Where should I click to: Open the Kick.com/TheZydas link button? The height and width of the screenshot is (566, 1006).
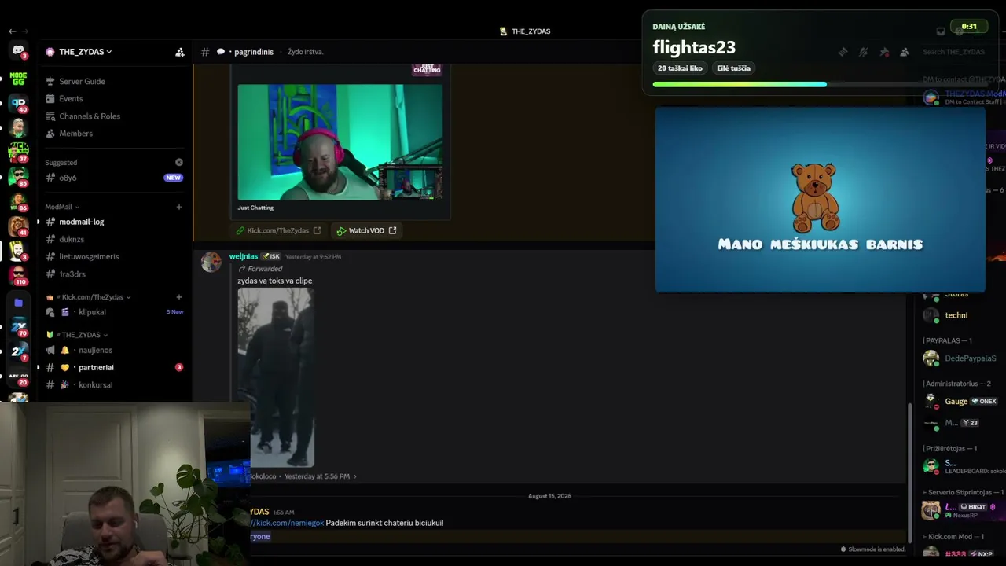(278, 230)
